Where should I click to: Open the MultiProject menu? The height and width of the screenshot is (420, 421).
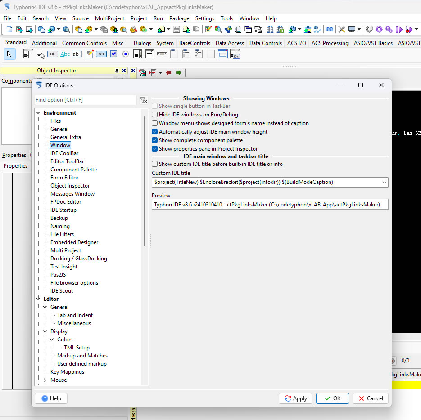pyautogui.click(x=109, y=18)
